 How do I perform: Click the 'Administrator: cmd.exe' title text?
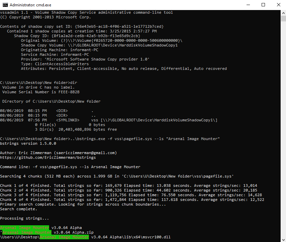[x=30, y=5]
